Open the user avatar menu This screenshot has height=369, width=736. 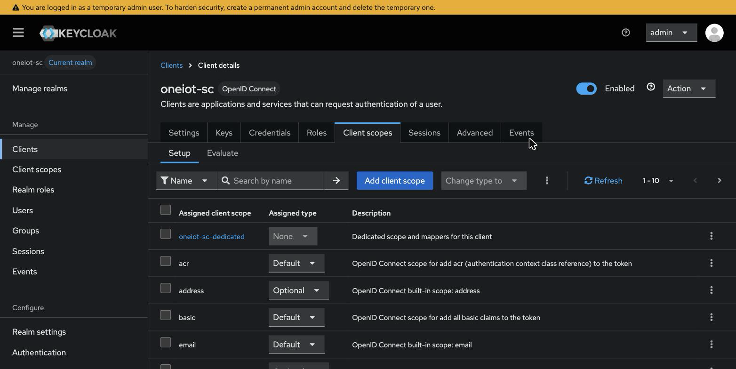pyautogui.click(x=714, y=32)
